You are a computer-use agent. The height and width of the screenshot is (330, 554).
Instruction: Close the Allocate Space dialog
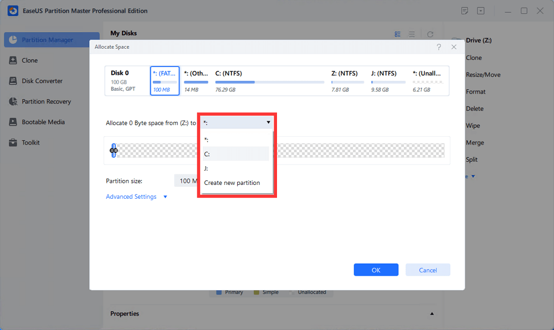pos(454,47)
